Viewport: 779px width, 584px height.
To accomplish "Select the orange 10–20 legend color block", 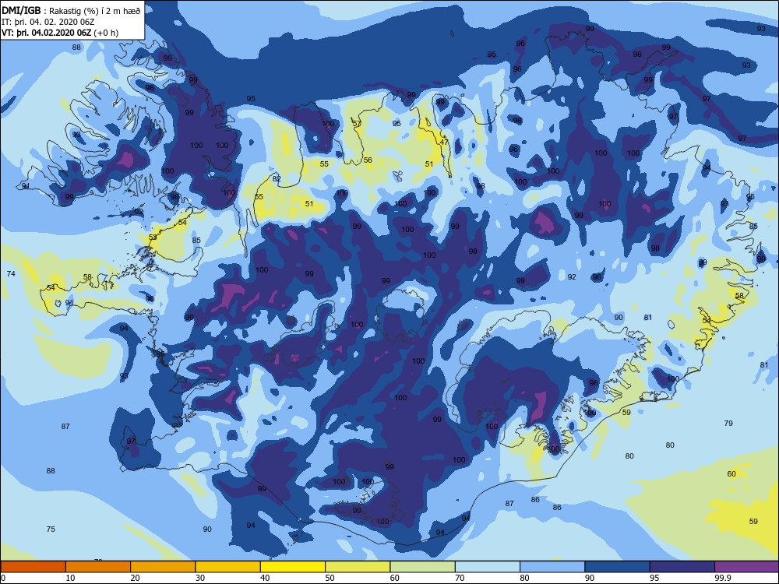I will 98,567.
